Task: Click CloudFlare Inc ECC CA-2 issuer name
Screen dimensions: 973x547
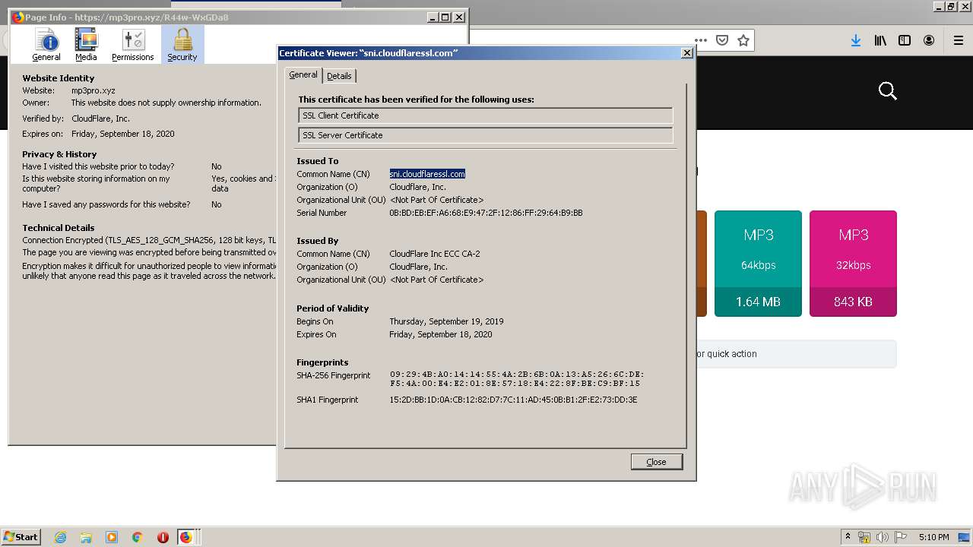Action: (435, 254)
